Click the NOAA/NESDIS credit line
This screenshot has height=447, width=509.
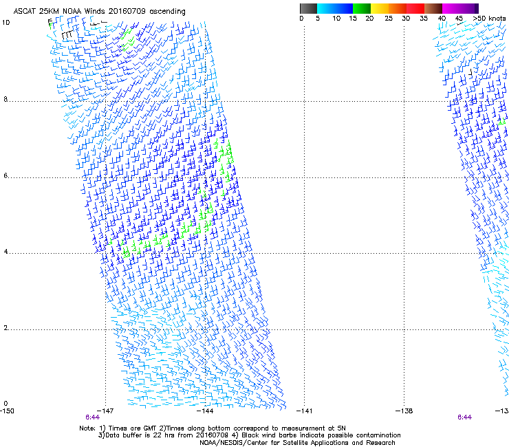point(297,443)
